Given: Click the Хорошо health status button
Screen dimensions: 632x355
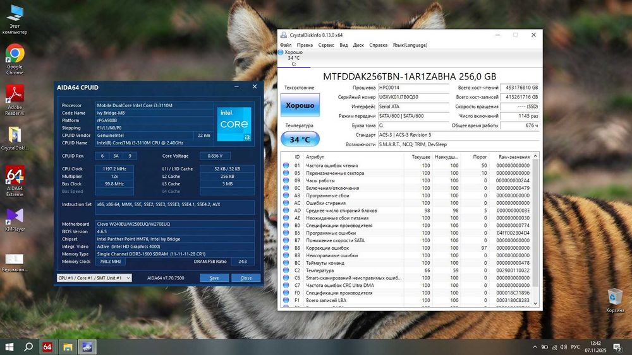Looking at the screenshot, I should coord(300,105).
